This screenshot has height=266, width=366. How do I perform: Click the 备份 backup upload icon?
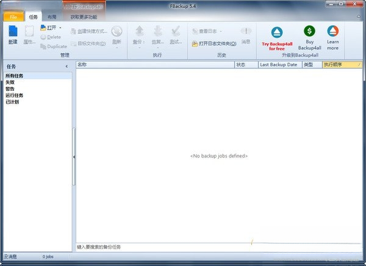139,31
